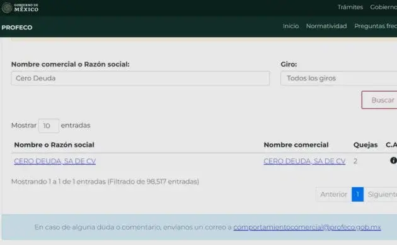Focus the Nombre comercial o Razón social field
The width and height of the screenshot is (397, 245).
click(x=141, y=79)
